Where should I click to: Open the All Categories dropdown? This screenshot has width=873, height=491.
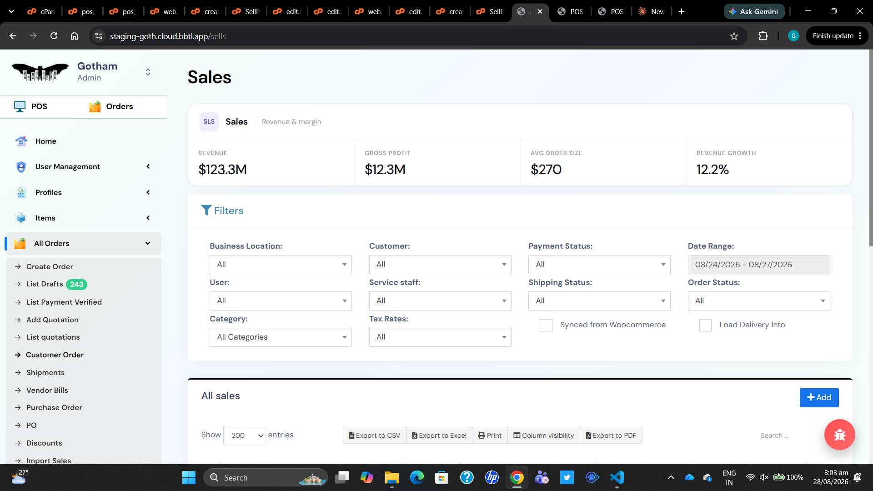(281, 337)
